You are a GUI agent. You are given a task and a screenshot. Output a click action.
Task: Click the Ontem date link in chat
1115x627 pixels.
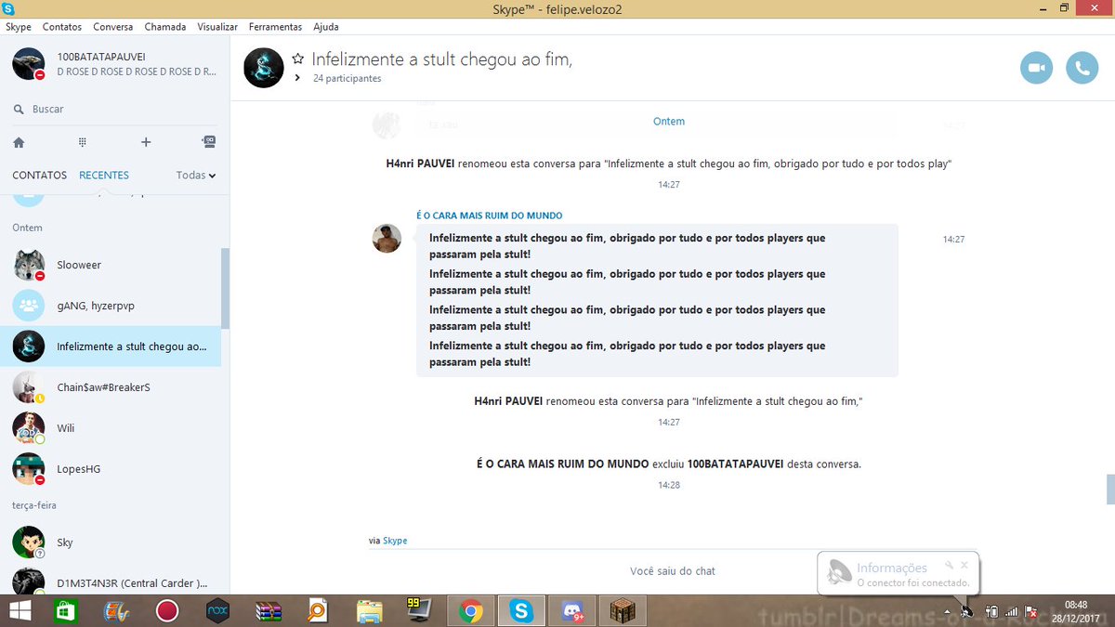point(669,122)
